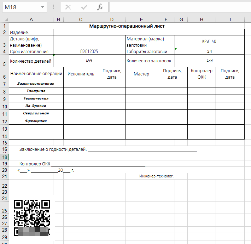Viewport: 251px width, 244px height.
Task: Select column I header
Action: 230,19
